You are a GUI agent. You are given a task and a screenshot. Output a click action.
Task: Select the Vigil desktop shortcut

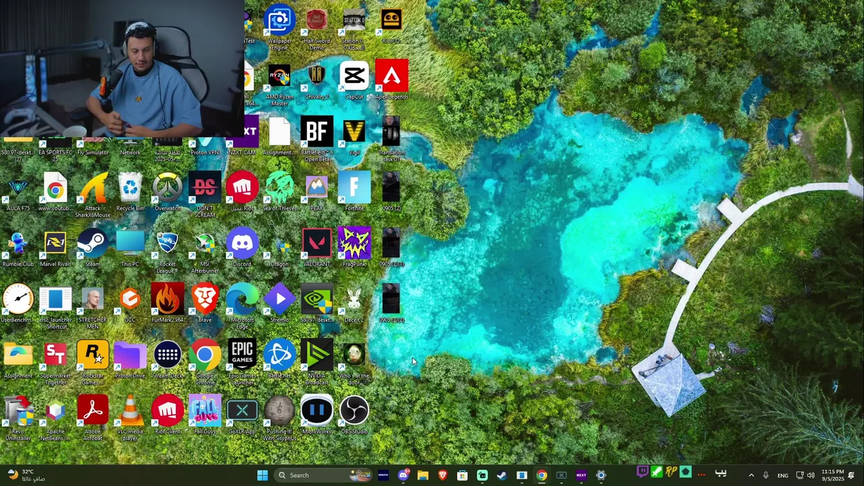click(354, 135)
